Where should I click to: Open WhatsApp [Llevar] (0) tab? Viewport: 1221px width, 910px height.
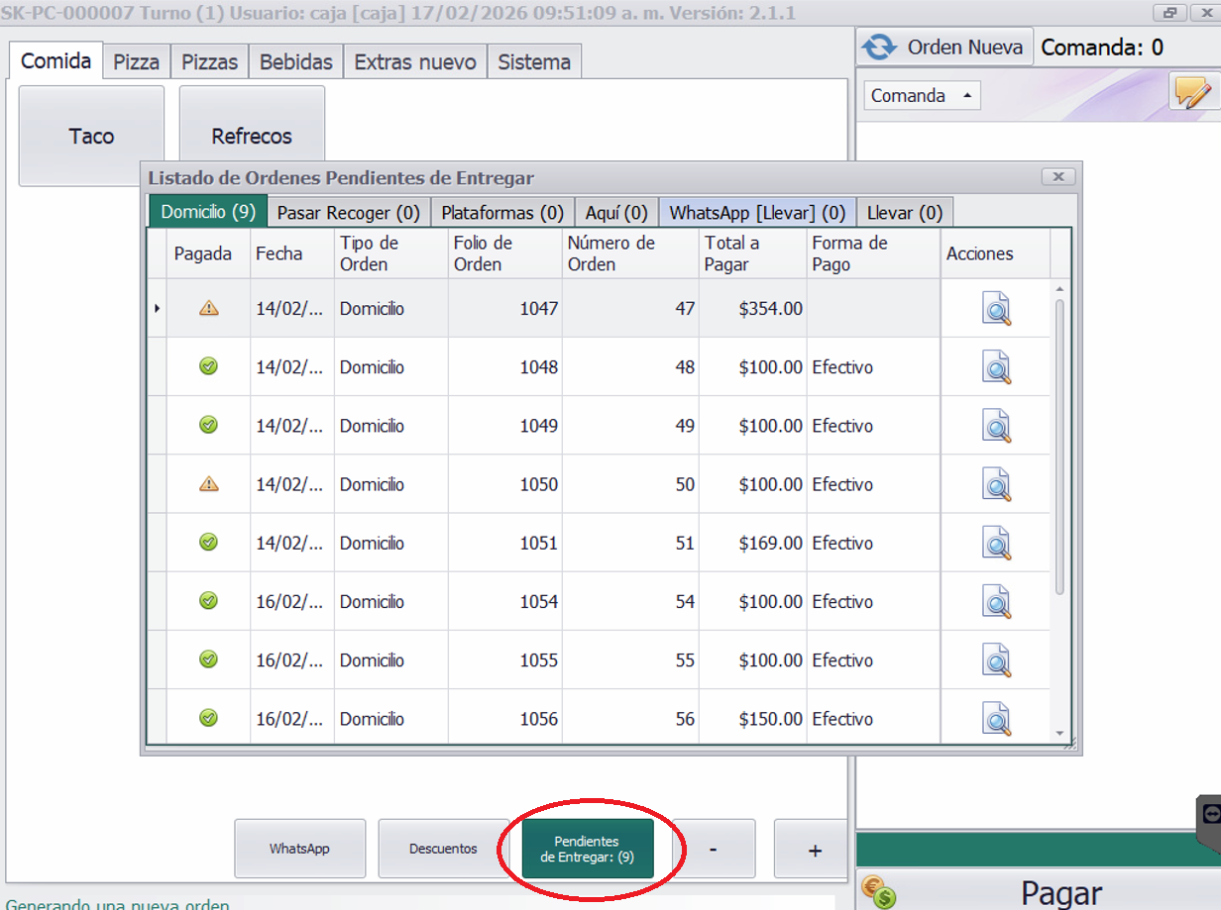[757, 213]
